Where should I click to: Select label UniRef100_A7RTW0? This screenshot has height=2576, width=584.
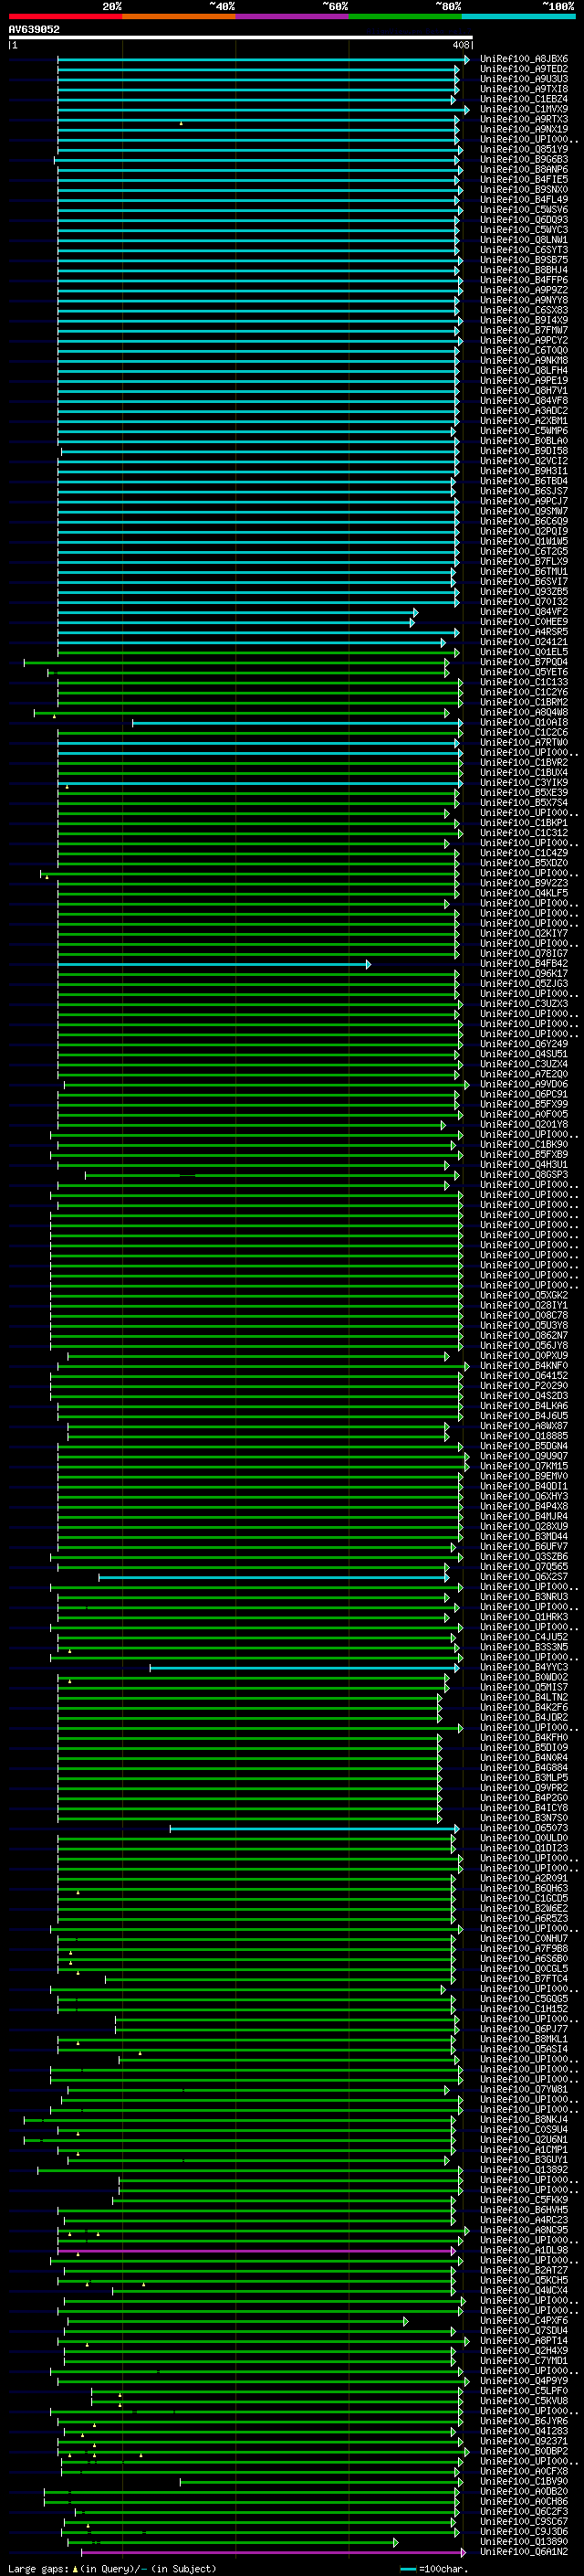(523, 743)
